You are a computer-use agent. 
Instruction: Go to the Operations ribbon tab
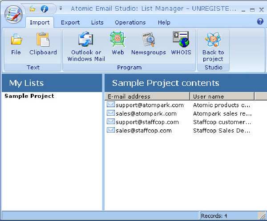(x=130, y=23)
